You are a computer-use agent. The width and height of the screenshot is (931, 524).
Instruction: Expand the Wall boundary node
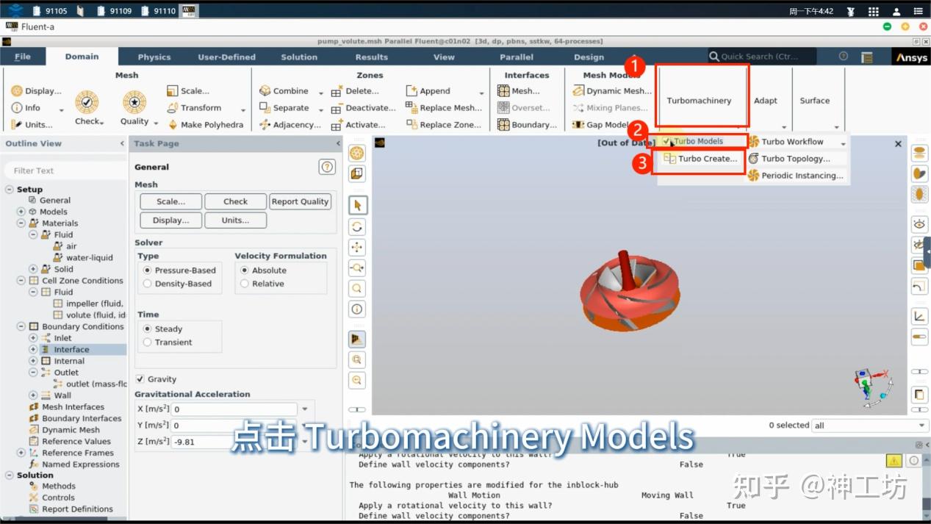click(x=33, y=395)
